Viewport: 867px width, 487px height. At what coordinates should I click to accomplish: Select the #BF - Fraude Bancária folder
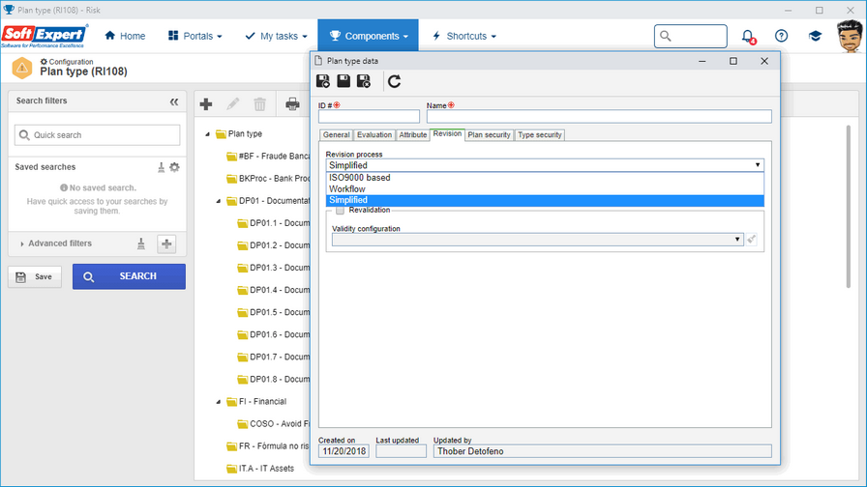(x=268, y=157)
